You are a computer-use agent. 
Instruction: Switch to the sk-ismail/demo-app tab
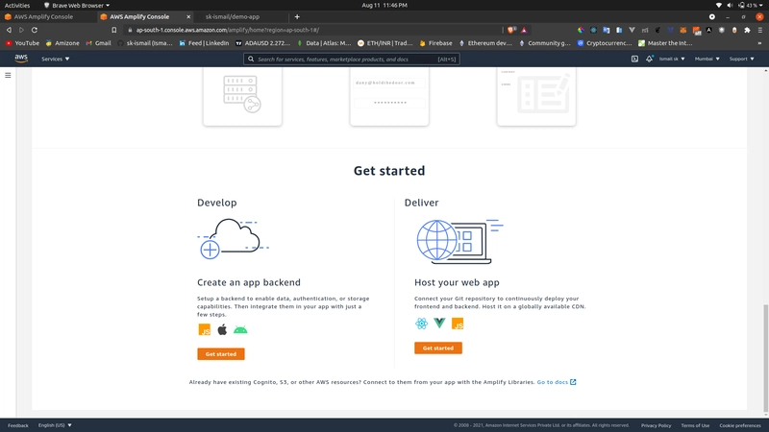231,16
